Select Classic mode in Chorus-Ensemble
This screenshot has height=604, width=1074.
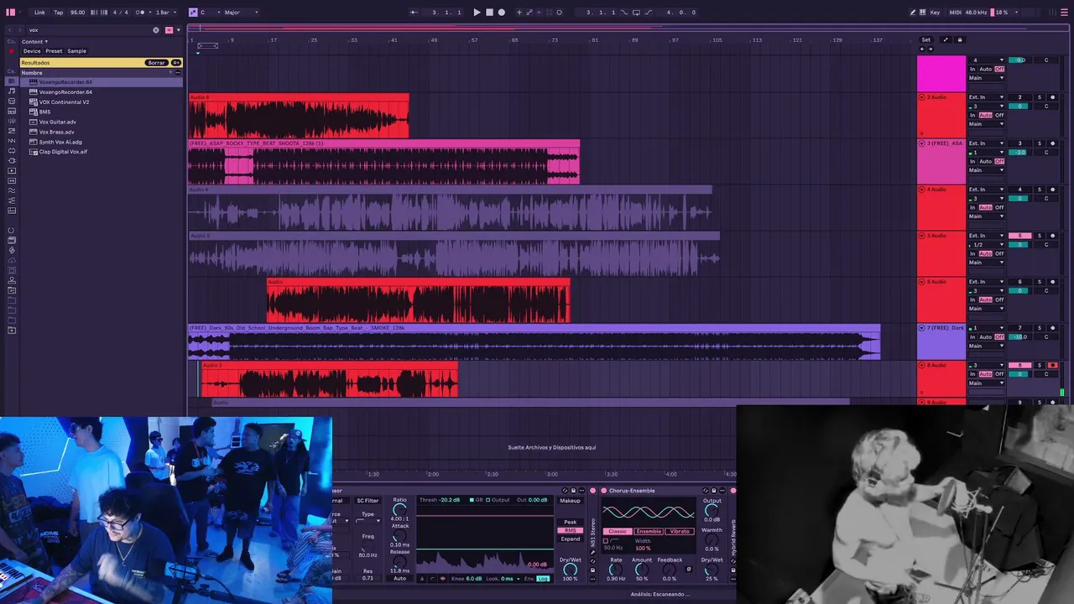[x=618, y=532]
